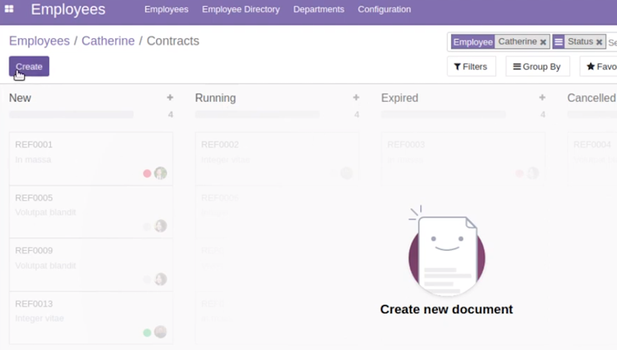The width and height of the screenshot is (617, 350).
Task: Click the employee avatar on REF0001 card
Action: [161, 173]
